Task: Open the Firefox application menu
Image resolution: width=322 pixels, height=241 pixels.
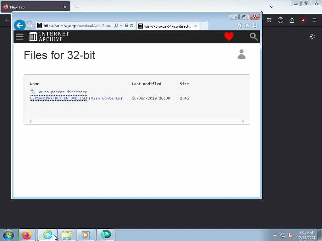Action: pos(314,20)
